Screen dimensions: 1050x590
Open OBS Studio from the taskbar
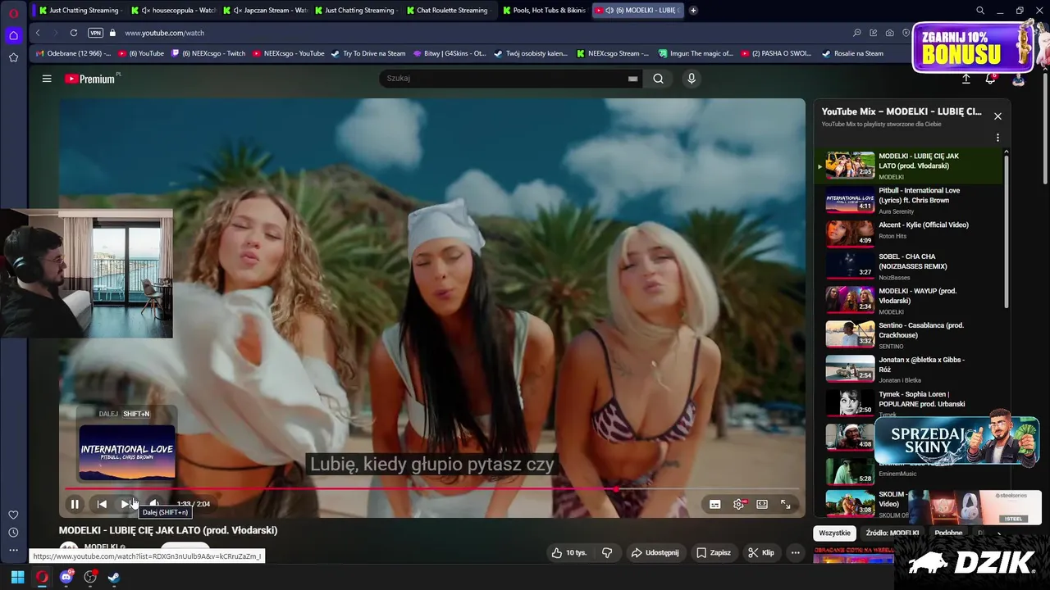tap(90, 577)
